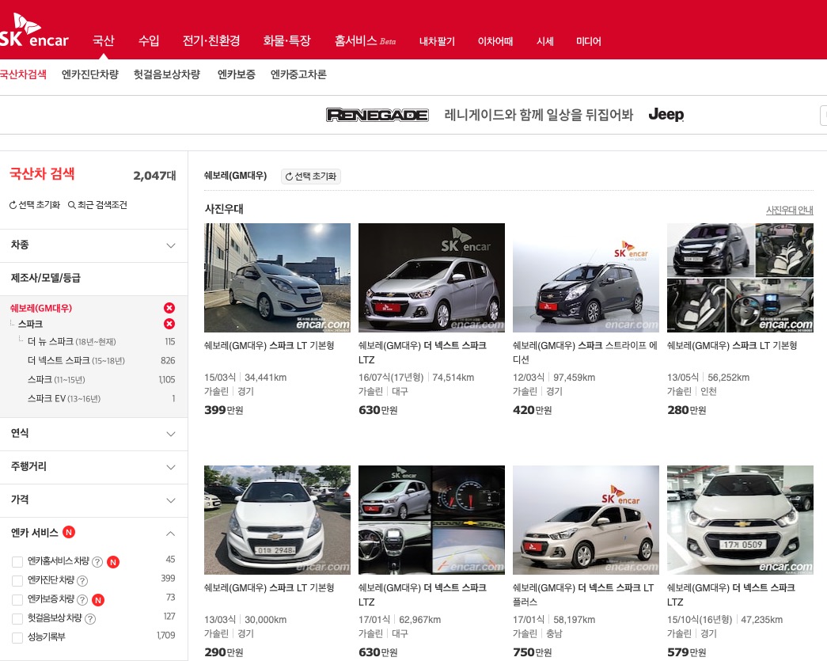The height and width of the screenshot is (661, 827).
Task: Expand the 가격 filter section
Action: point(93,500)
